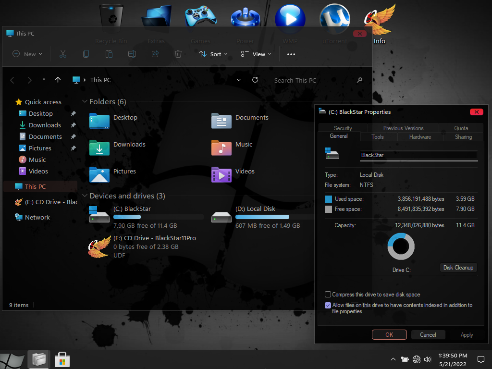The image size is (492, 369).
Task: Click OK in BlackStar Properties
Action: [x=389, y=334]
